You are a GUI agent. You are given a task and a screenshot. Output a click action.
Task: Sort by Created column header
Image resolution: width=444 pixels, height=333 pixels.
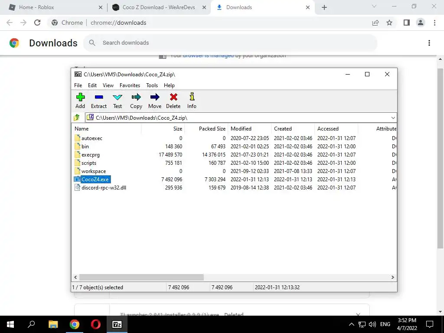293,128
